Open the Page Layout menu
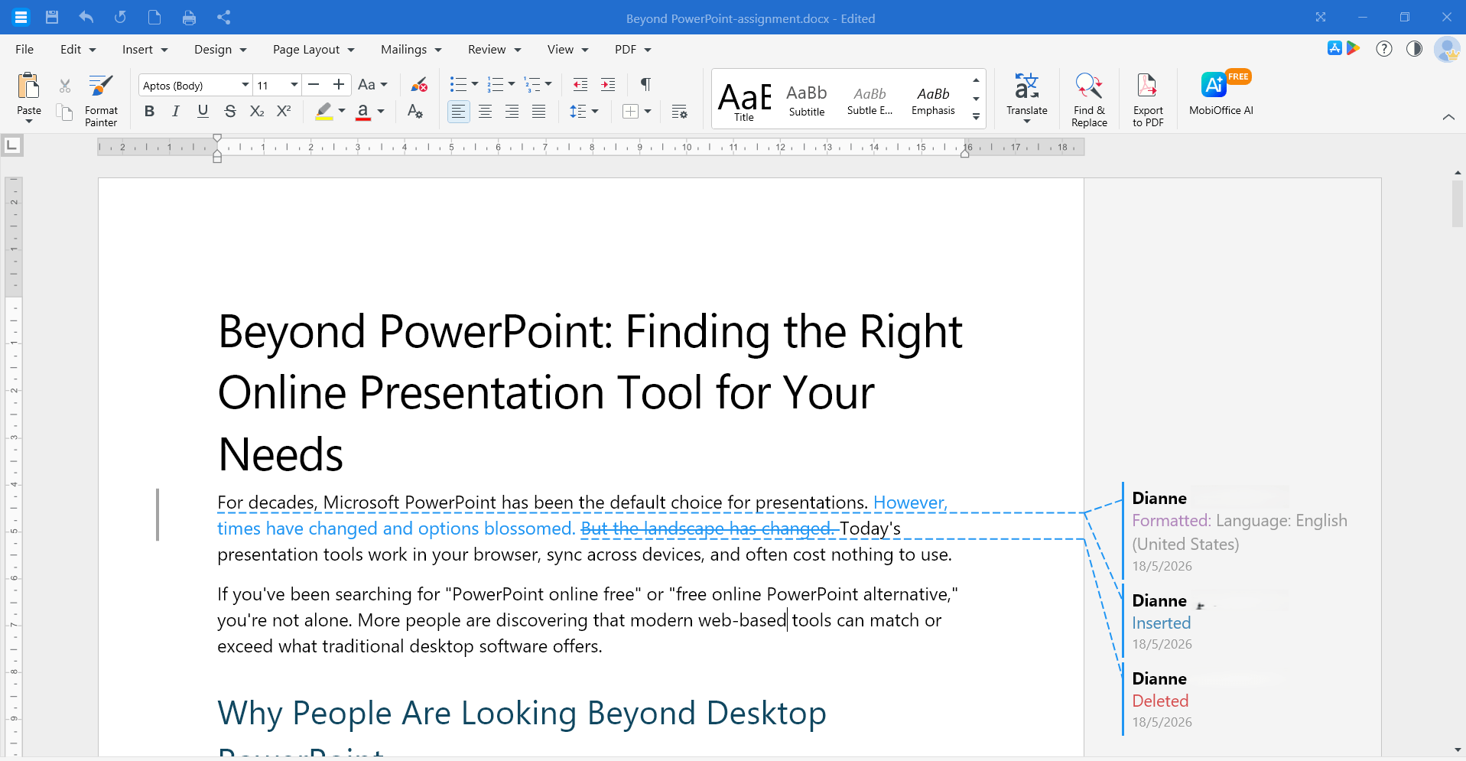 click(x=314, y=49)
